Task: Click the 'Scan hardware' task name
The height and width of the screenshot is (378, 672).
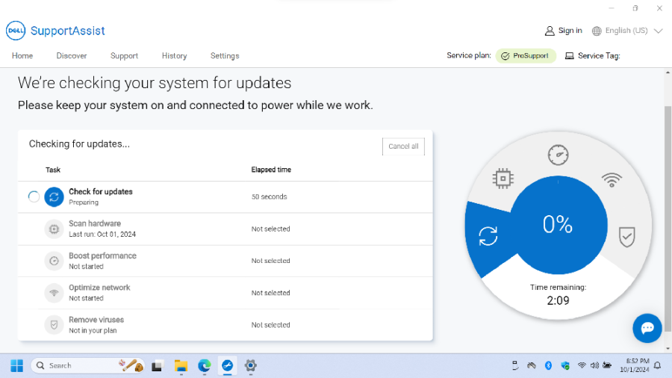Action: click(95, 223)
